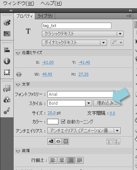This screenshot has width=137, height=170.
Task: Open the クラシックテキスト text engine dropdown
Action: point(83,34)
